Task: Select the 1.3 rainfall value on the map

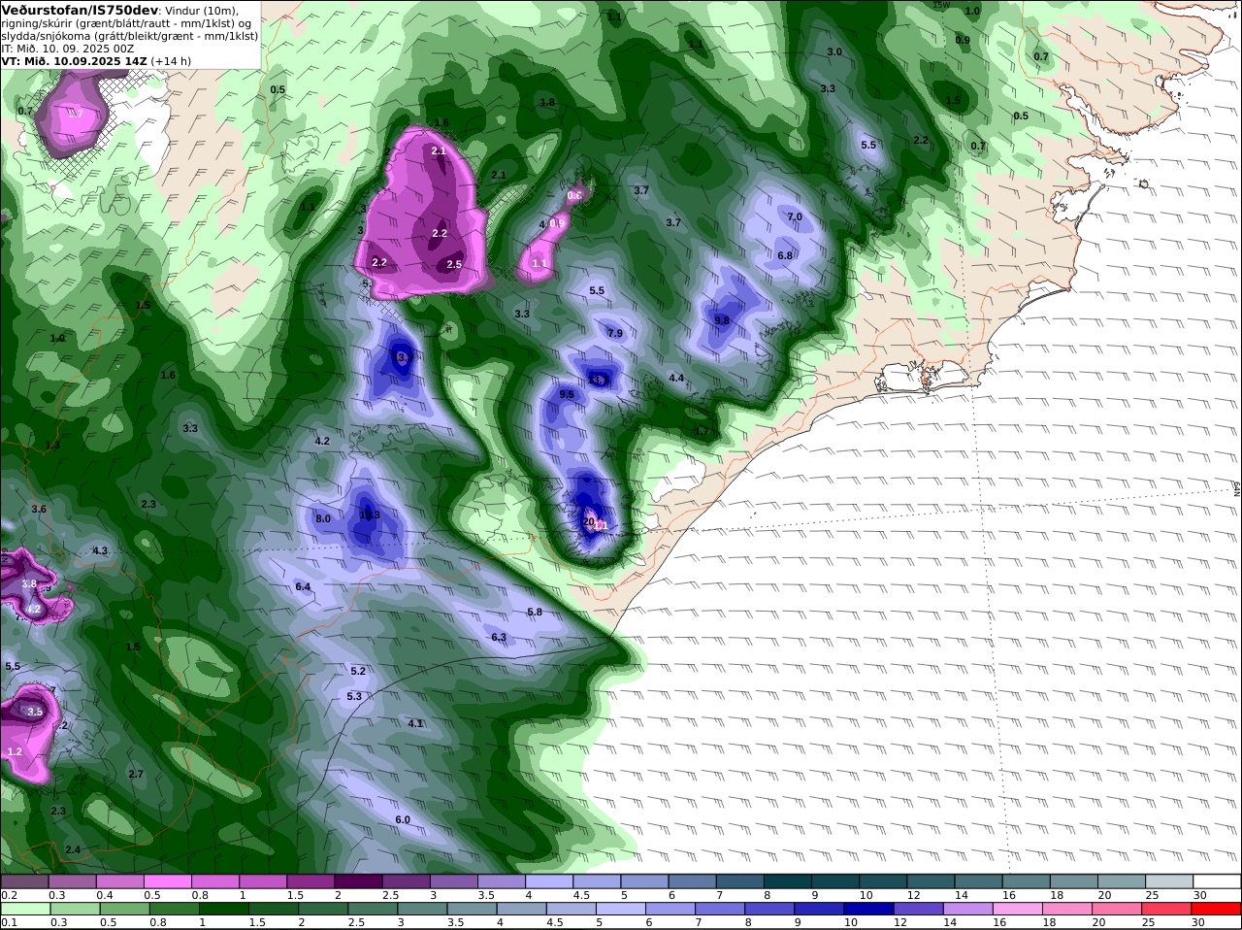Action: coord(52,445)
